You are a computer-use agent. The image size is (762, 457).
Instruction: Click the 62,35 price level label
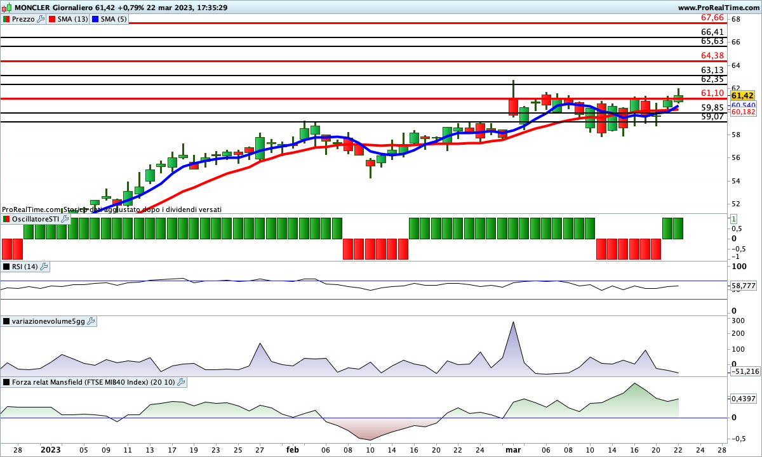pyautogui.click(x=712, y=79)
